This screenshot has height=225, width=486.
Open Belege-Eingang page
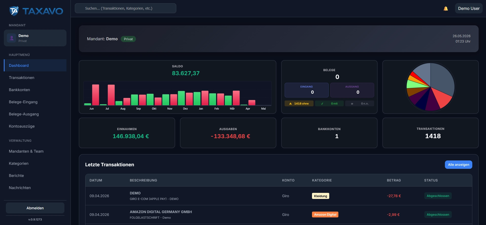click(35, 102)
